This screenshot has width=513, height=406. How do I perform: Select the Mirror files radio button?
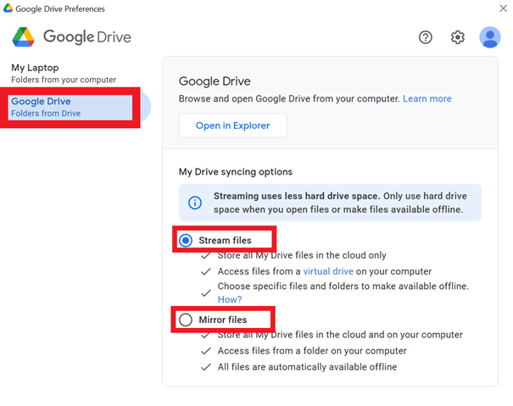tap(186, 320)
